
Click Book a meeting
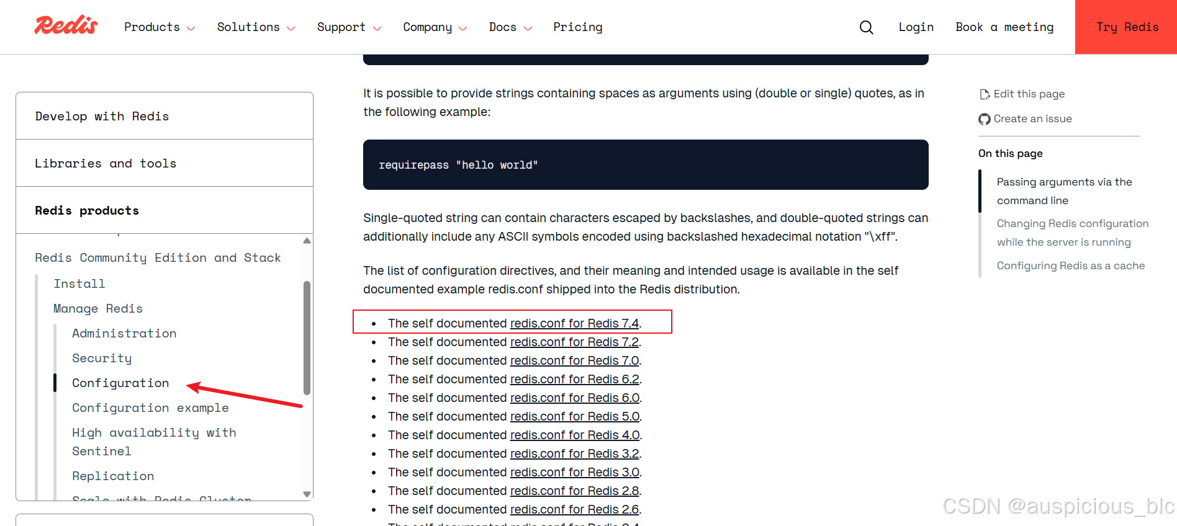click(1004, 27)
